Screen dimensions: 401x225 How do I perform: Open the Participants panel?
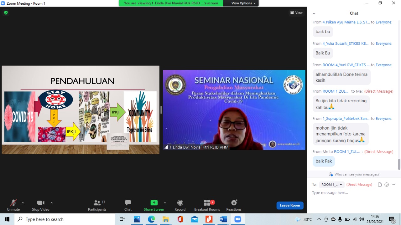(x=97, y=205)
